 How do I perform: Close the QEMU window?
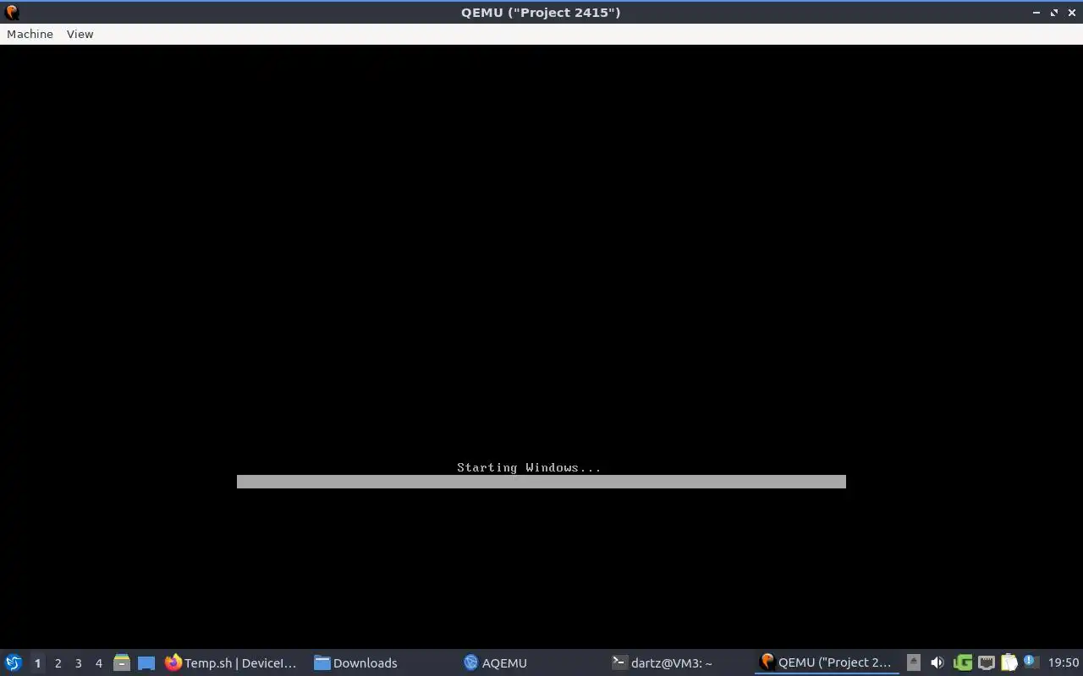coord(1072,13)
